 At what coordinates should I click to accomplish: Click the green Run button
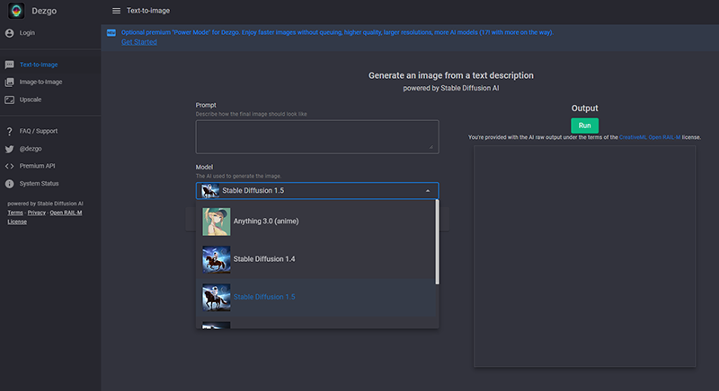pos(584,126)
